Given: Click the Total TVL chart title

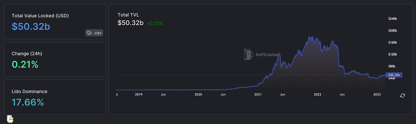Looking at the screenshot, I should pyautogui.click(x=128, y=15).
